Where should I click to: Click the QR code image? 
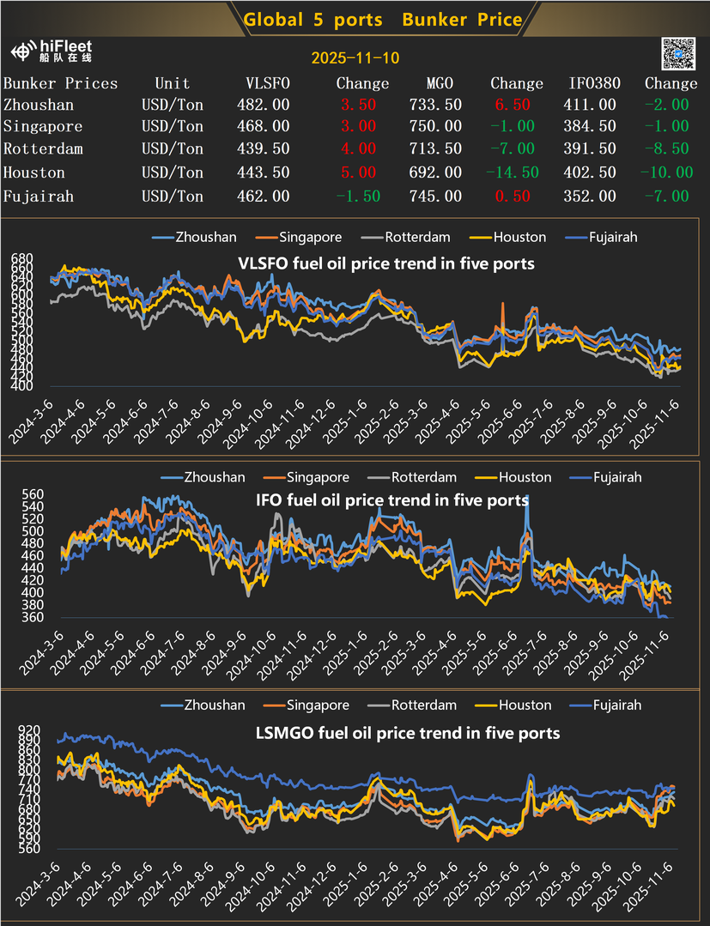click(678, 53)
